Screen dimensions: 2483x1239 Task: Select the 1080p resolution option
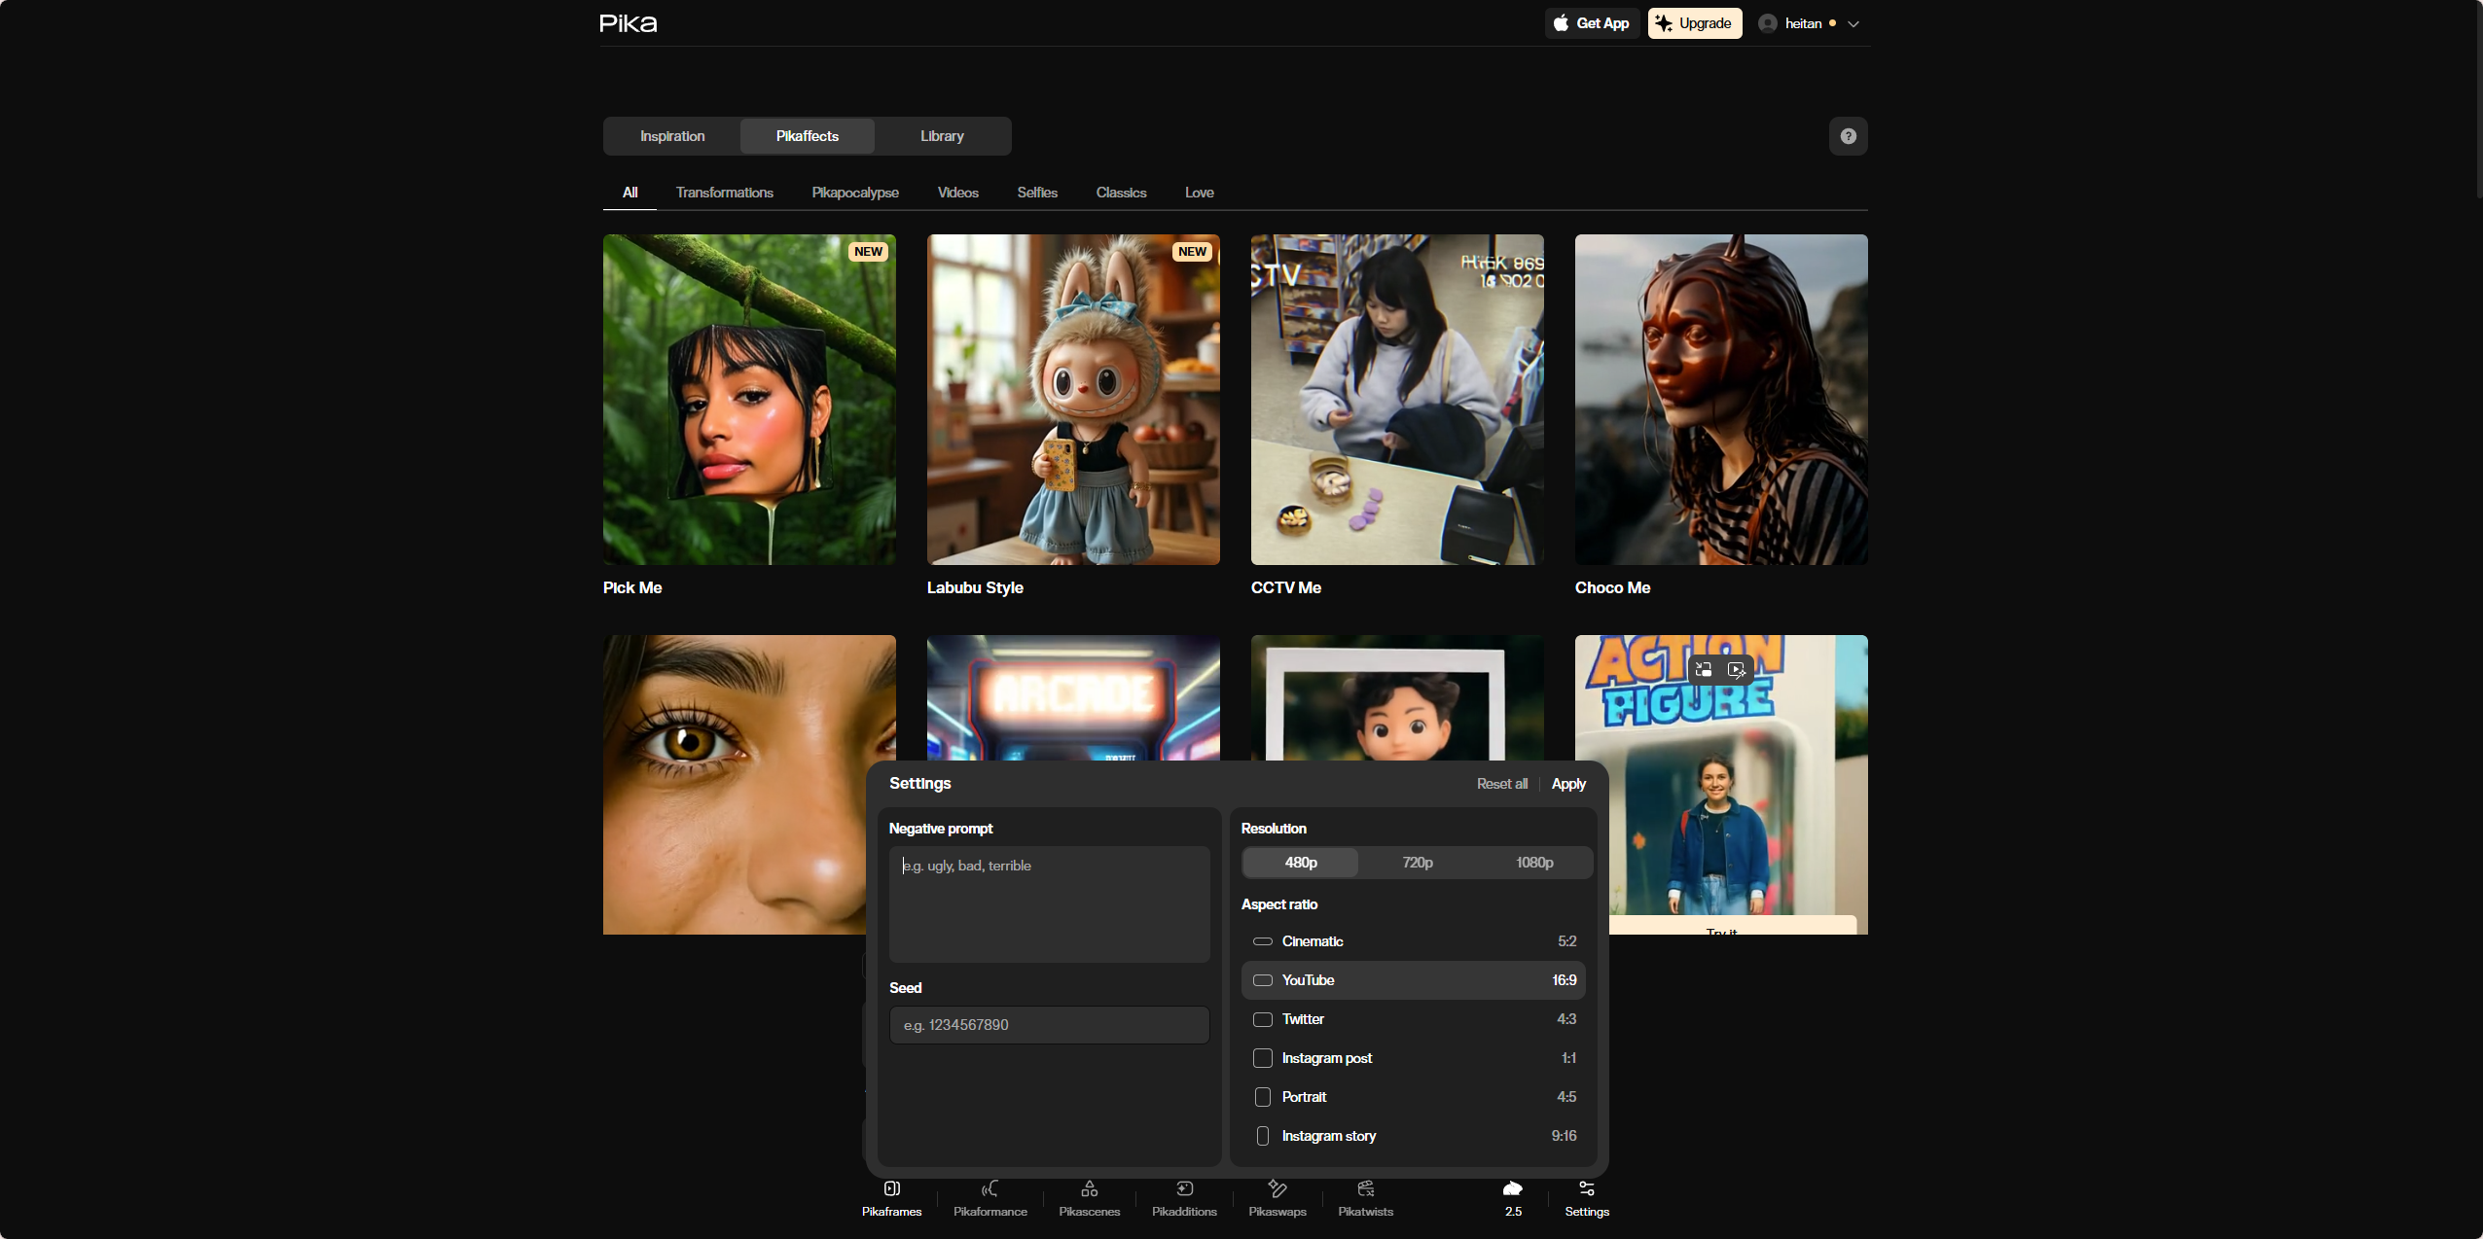1533,863
